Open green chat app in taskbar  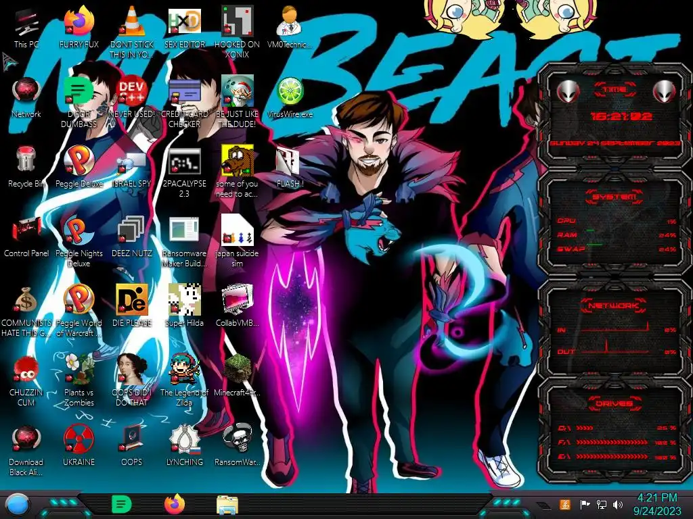(122, 504)
